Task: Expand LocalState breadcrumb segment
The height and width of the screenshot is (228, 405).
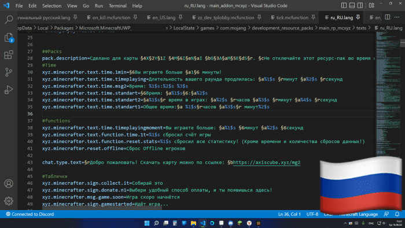Action: tap(184, 28)
